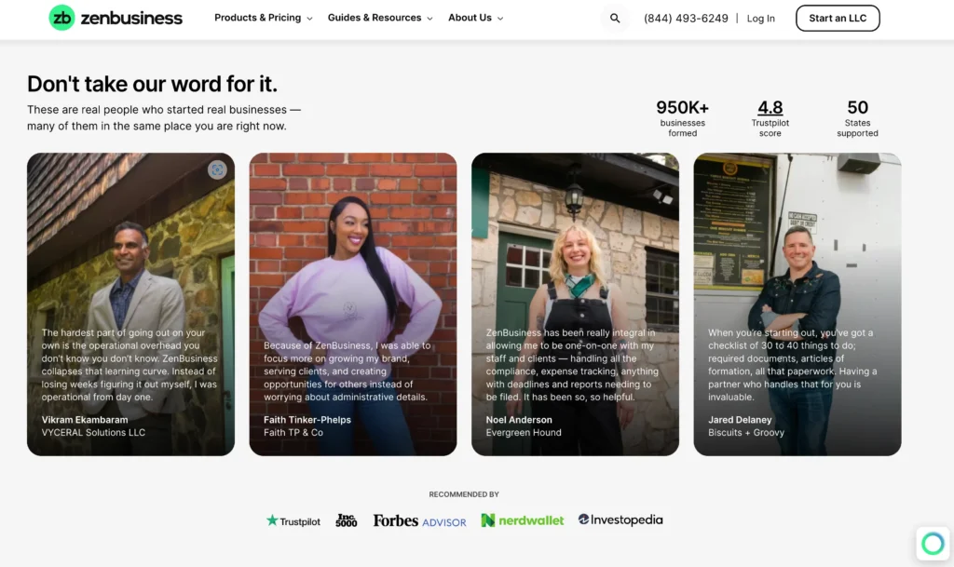Open Noel Anderson testimonial card
954x567 pixels.
[575, 304]
